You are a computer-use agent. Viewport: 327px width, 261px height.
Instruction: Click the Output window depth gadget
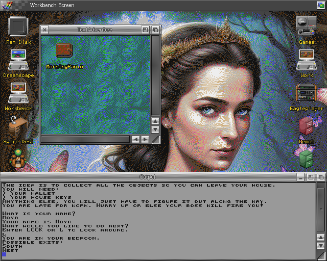pos(321,177)
